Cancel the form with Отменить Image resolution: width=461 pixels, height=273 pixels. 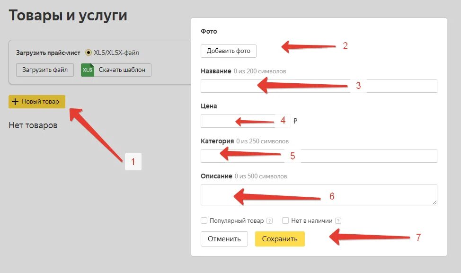224,239
